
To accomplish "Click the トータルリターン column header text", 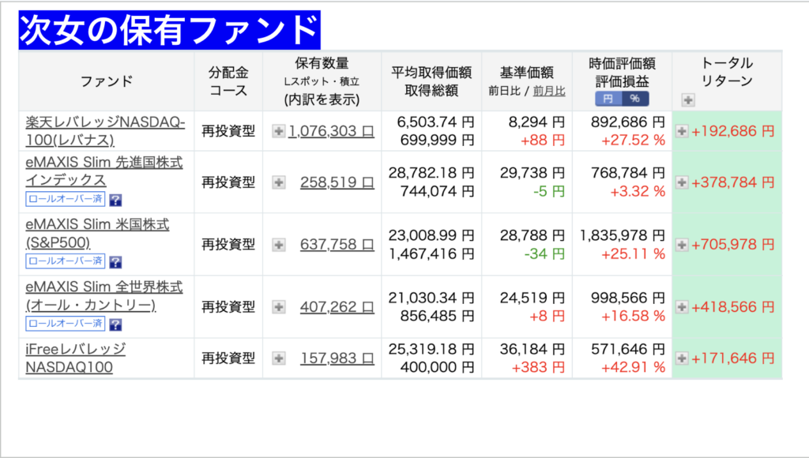I will tap(727, 72).
